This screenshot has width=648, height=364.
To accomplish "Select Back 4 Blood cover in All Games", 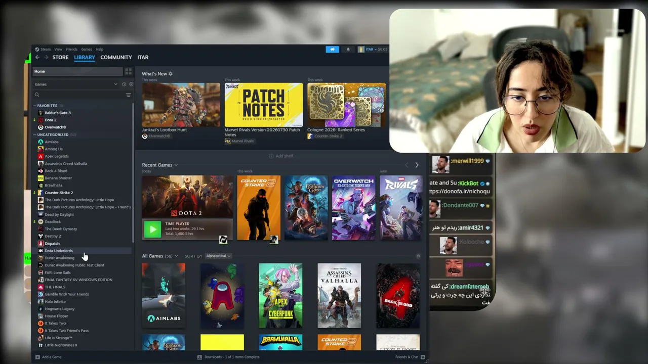I will click(398, 296).
